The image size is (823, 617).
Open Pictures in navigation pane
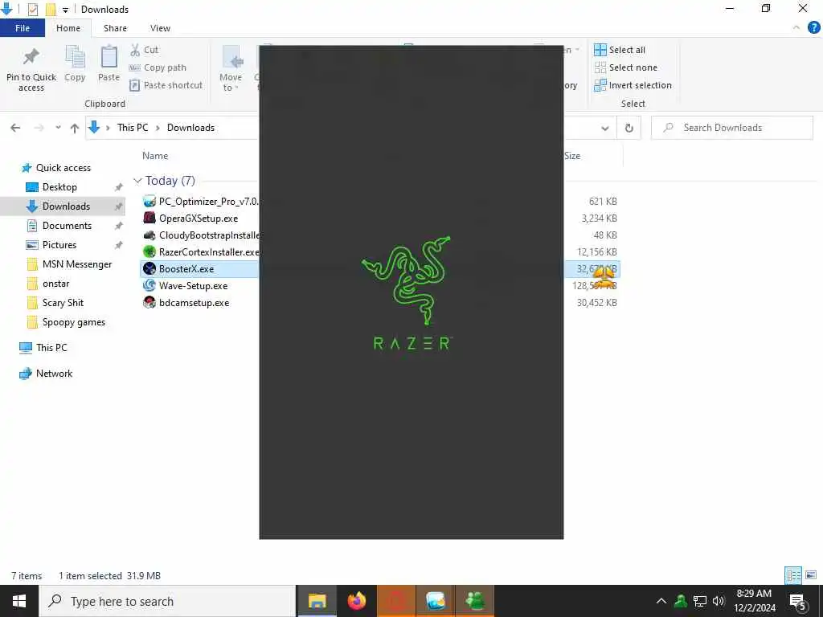[x=59, y=245]
